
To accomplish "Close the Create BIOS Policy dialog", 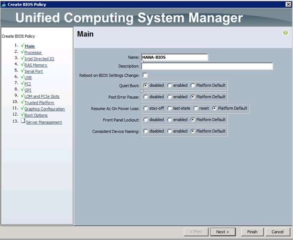I will click(288, 4).
